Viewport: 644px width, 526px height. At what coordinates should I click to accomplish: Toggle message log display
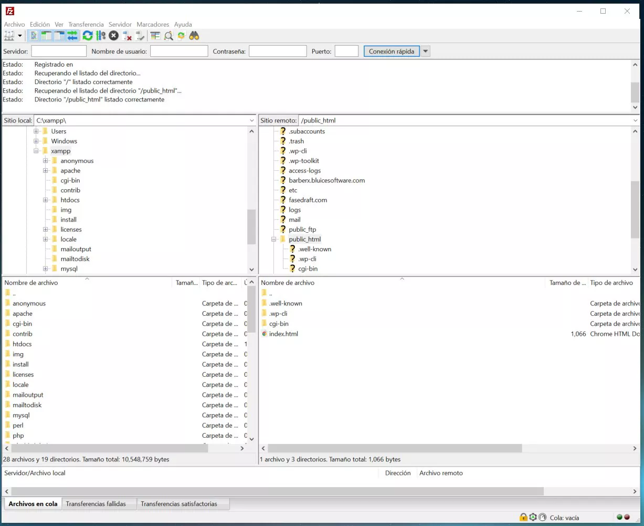tap(34, 36)
